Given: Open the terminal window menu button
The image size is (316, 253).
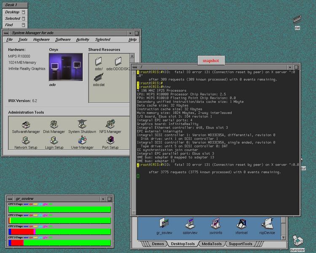Looking at the screenshot, I should 135,67.
